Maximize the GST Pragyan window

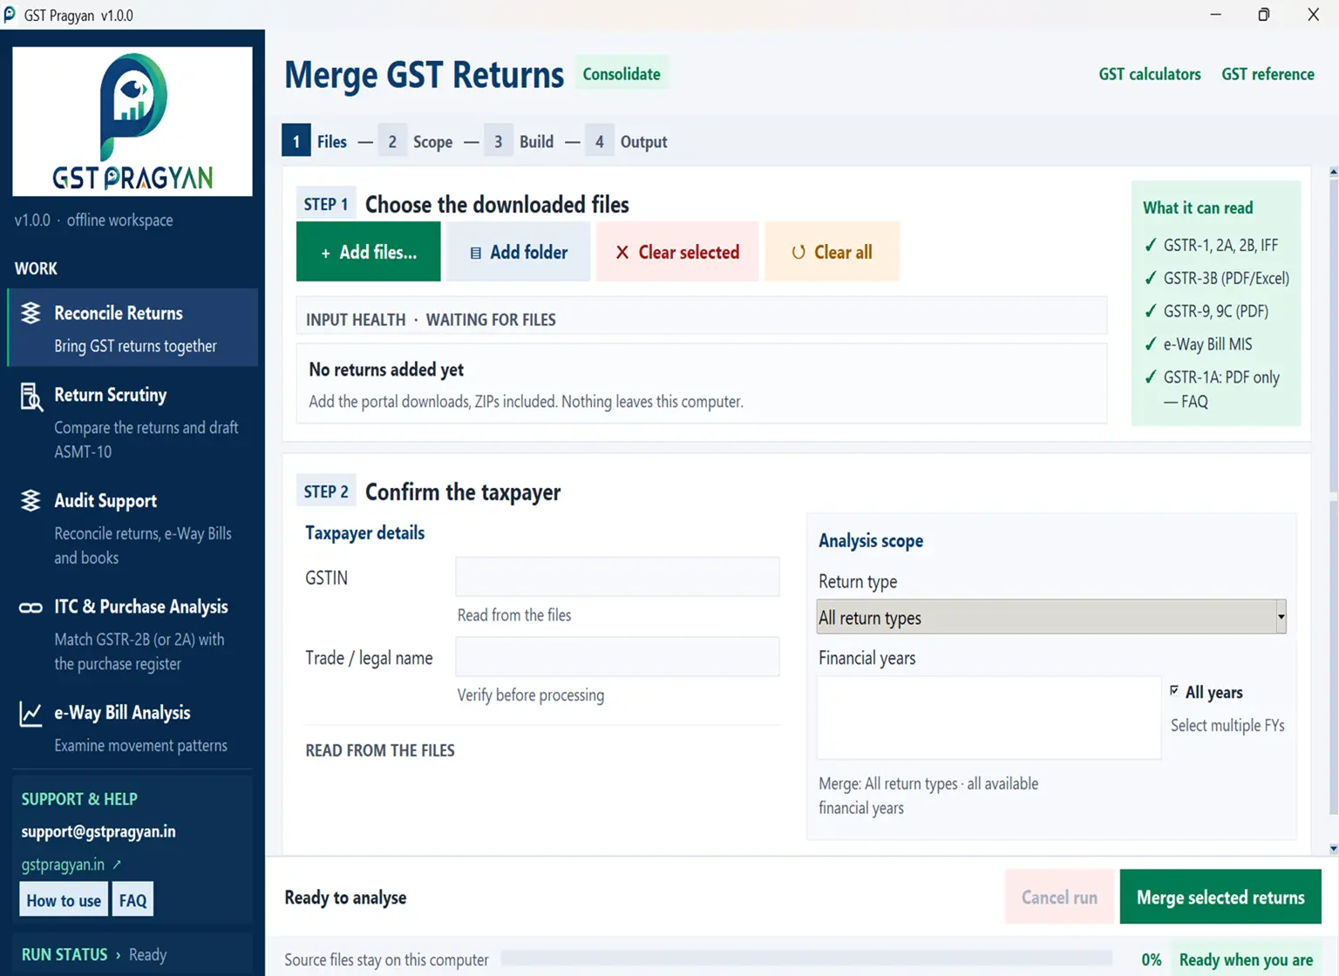coord(1264,15)
